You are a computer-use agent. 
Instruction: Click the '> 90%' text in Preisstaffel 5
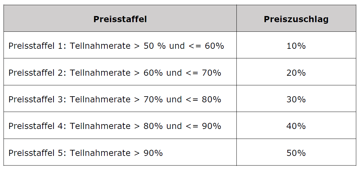pos(148,153)
